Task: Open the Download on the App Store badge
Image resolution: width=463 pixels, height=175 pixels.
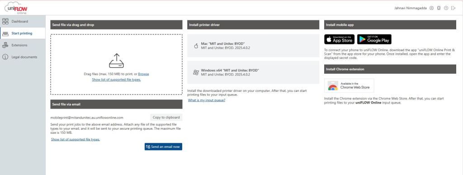Action: (x=339, y=39)
